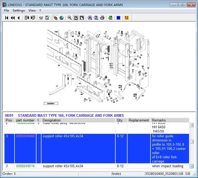Select part number 0009249518

(x=25, y=166)
